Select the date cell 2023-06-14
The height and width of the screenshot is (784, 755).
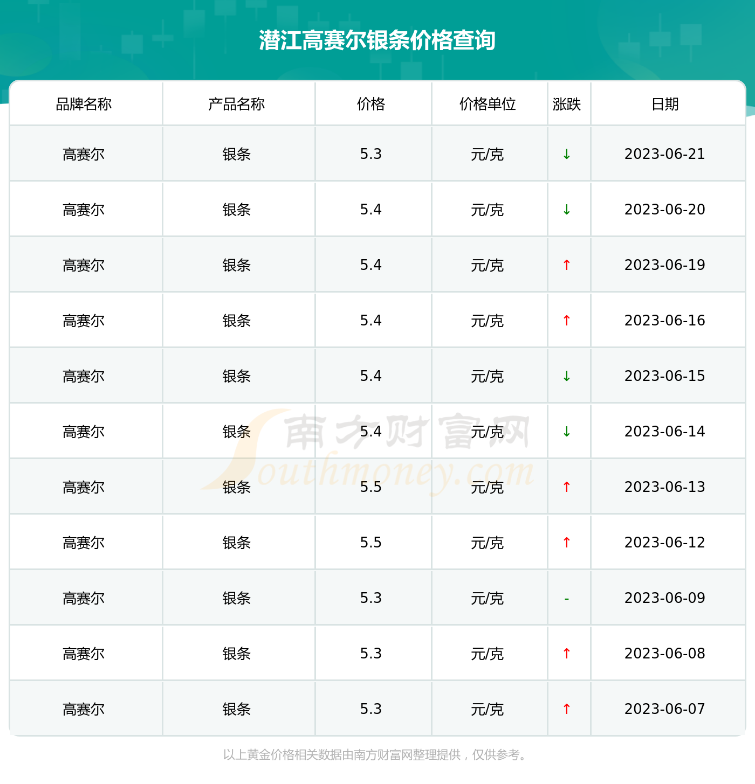(665, 432)
